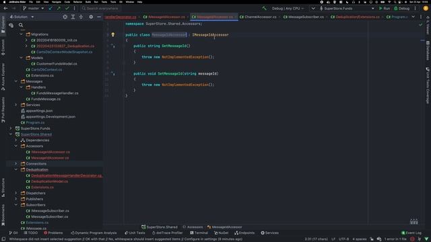The width and height of the screenshot is (431, 242).
Task: Collapse the Deduplication folder
Action: click(x=16, y=169)
